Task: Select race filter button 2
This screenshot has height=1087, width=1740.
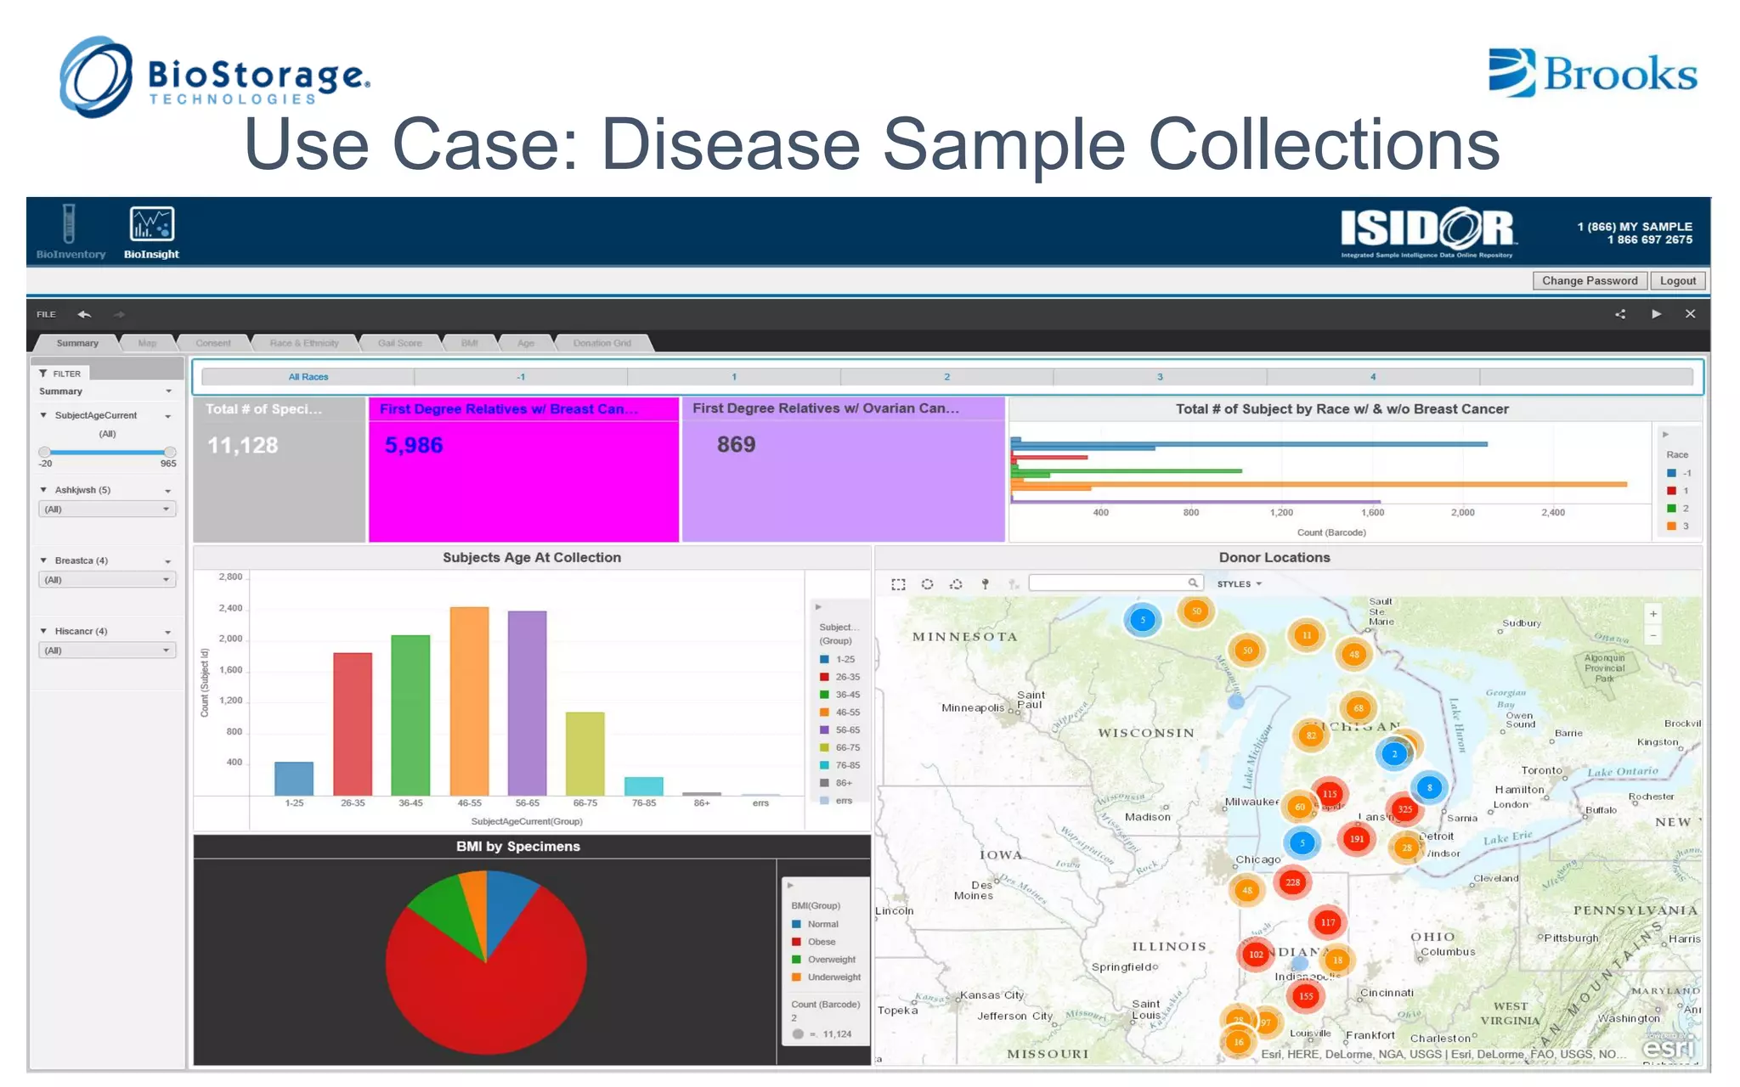Action: tap(946, 377)
